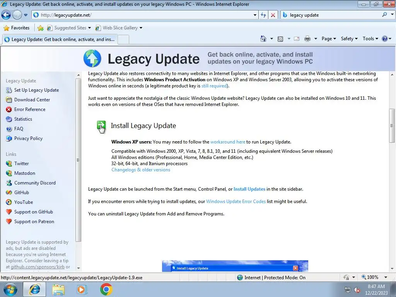This screenshot has height=297, width=396.
Task: Click the YouTube sidebar icon
Action: pyautogui.click(x=9, y=202)
